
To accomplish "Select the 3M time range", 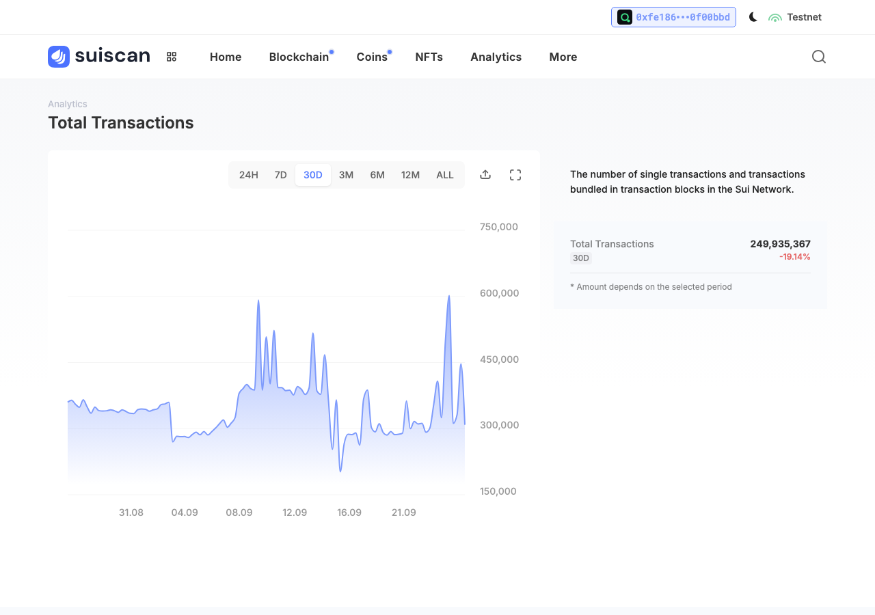I will 347,175.
